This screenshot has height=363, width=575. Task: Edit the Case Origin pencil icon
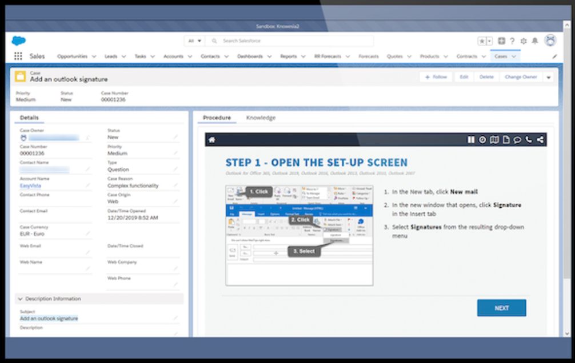[x=175, y=201]
